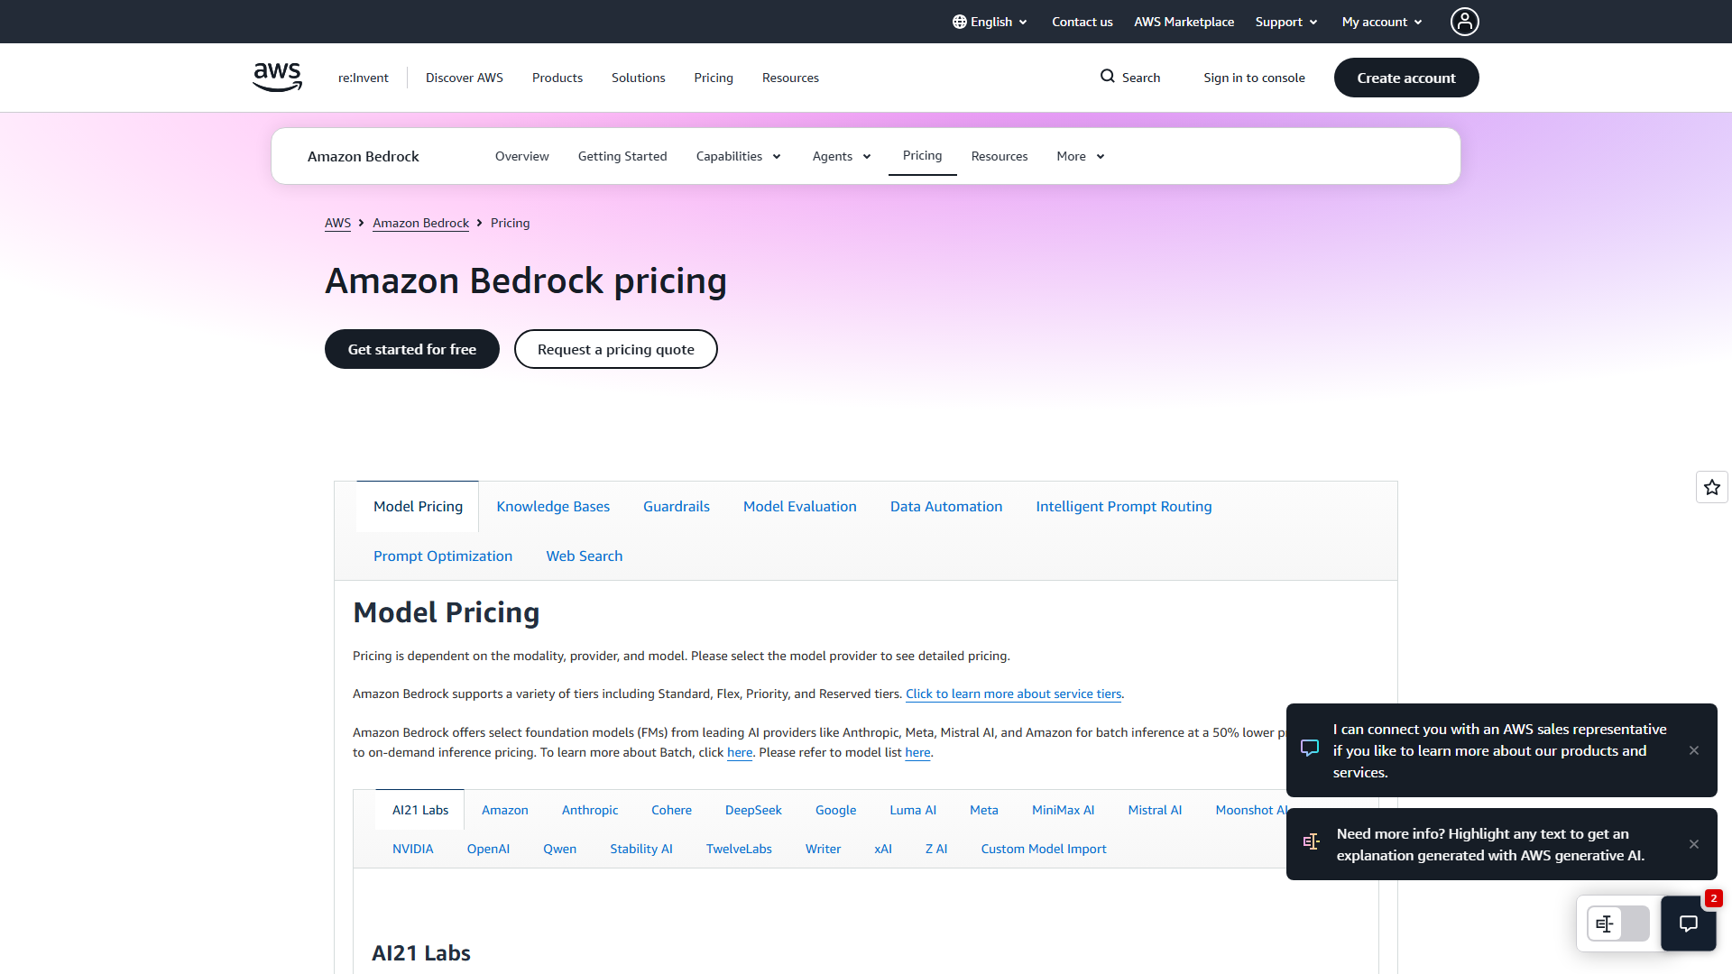Open the Products menu
Screen dimensions: 1732x974
tap(557, 78)
